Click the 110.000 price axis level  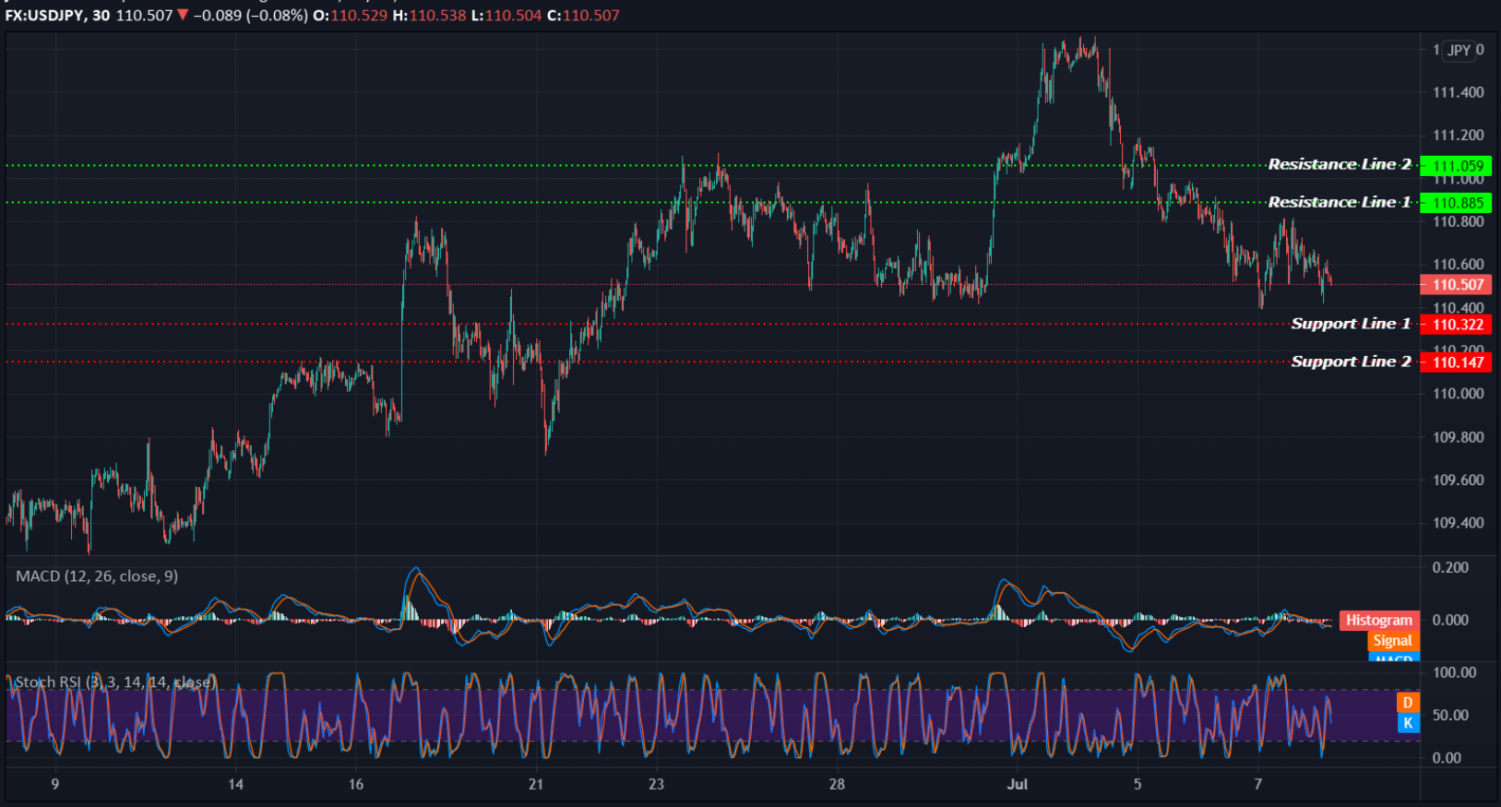(x=1458, y=393)
